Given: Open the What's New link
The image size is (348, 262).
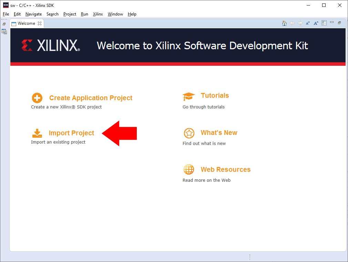Looking at the screenshot, I should [x=219, y=133].
